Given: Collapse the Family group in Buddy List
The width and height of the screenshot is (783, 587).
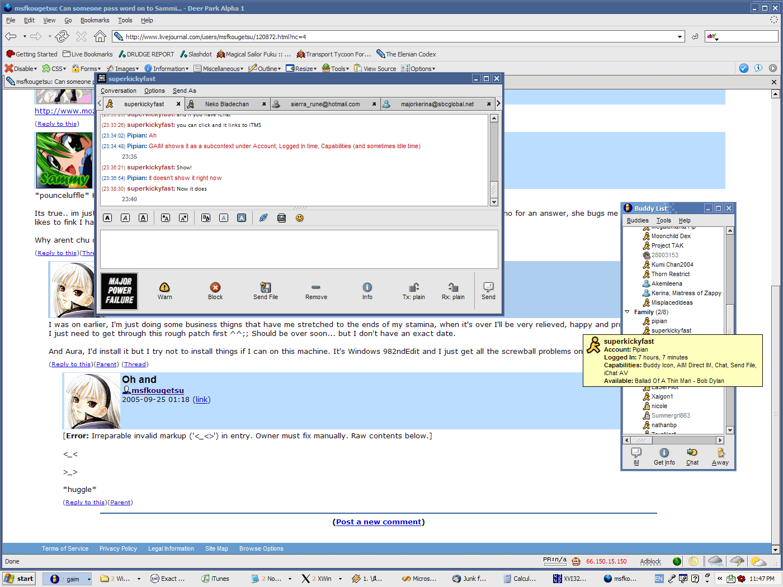Looking at the screenshot, I should click(x=627, y=312).
